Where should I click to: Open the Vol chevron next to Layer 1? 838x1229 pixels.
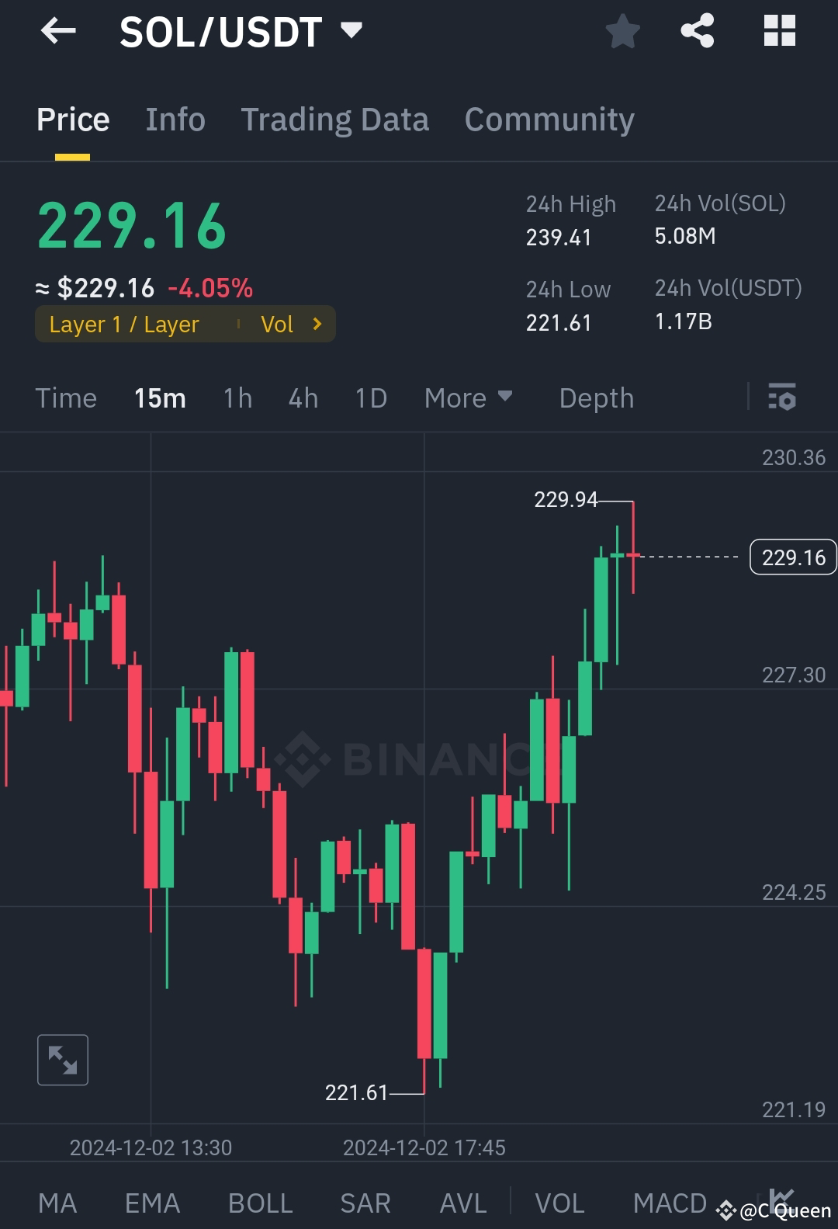pos(317,324)
